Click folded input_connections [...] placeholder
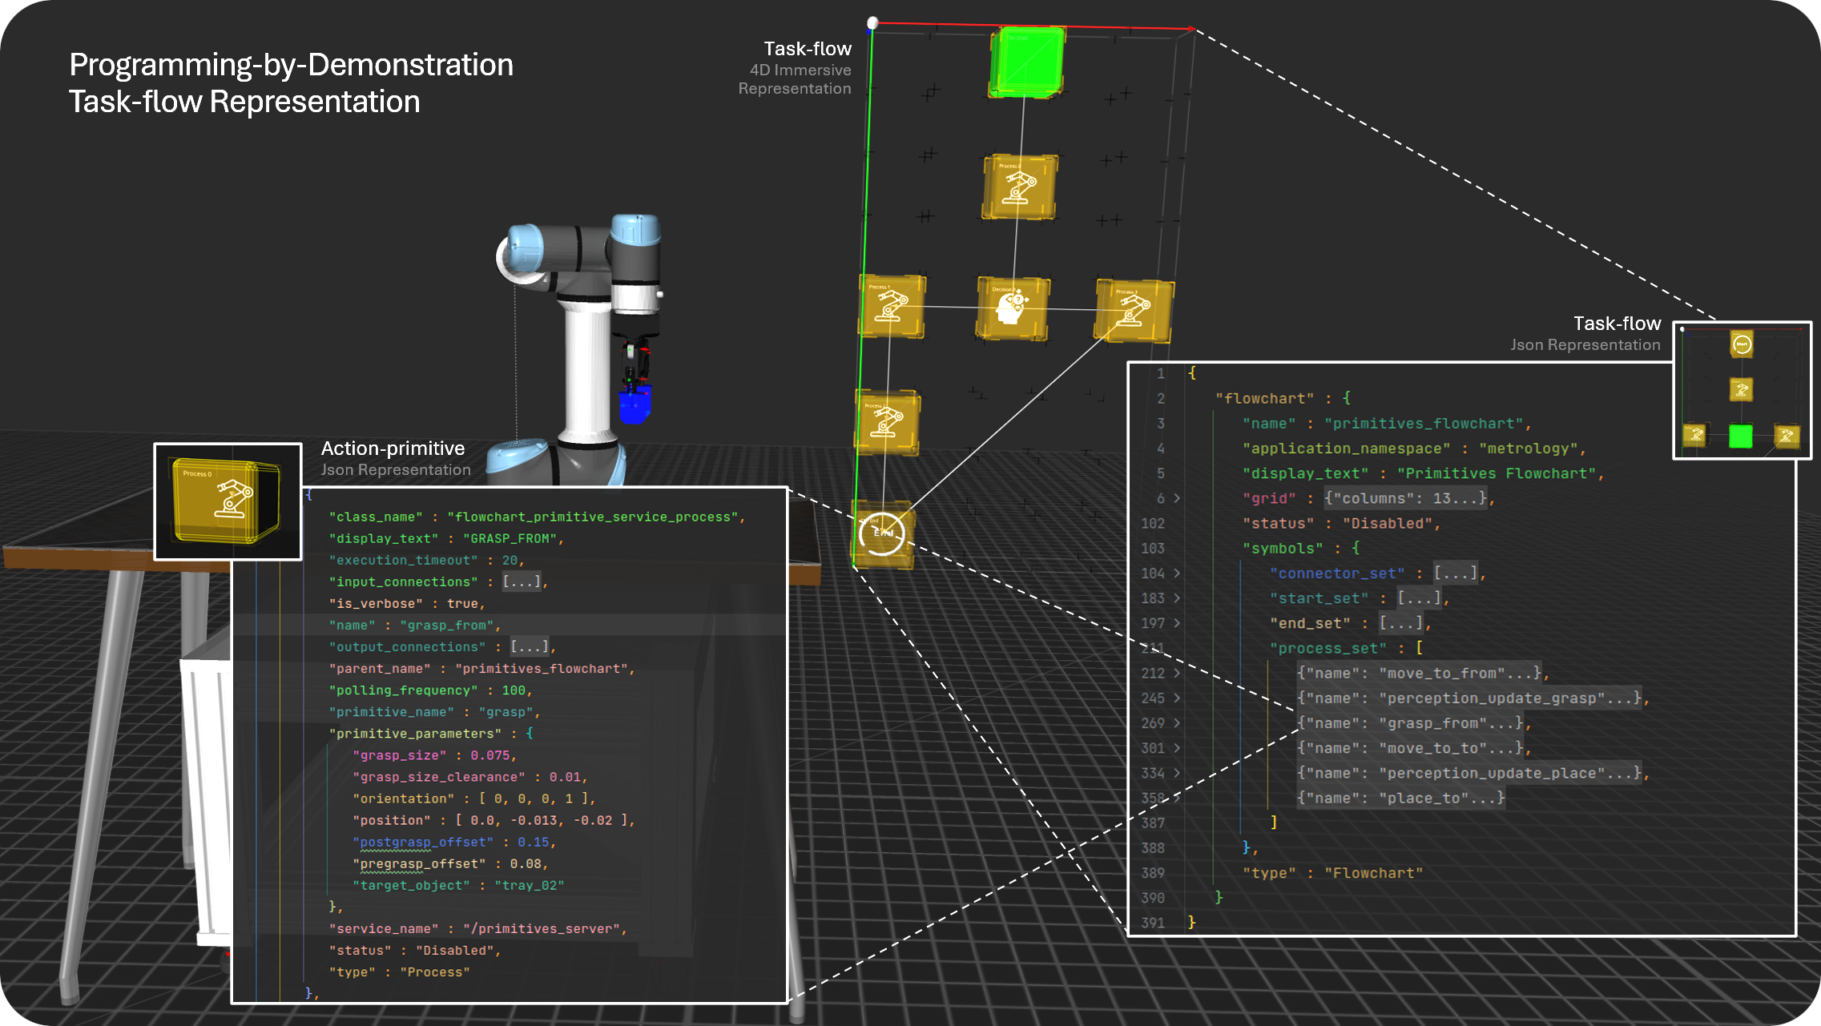Viewport: 1821px width, 1026px height. click(522, 582)
